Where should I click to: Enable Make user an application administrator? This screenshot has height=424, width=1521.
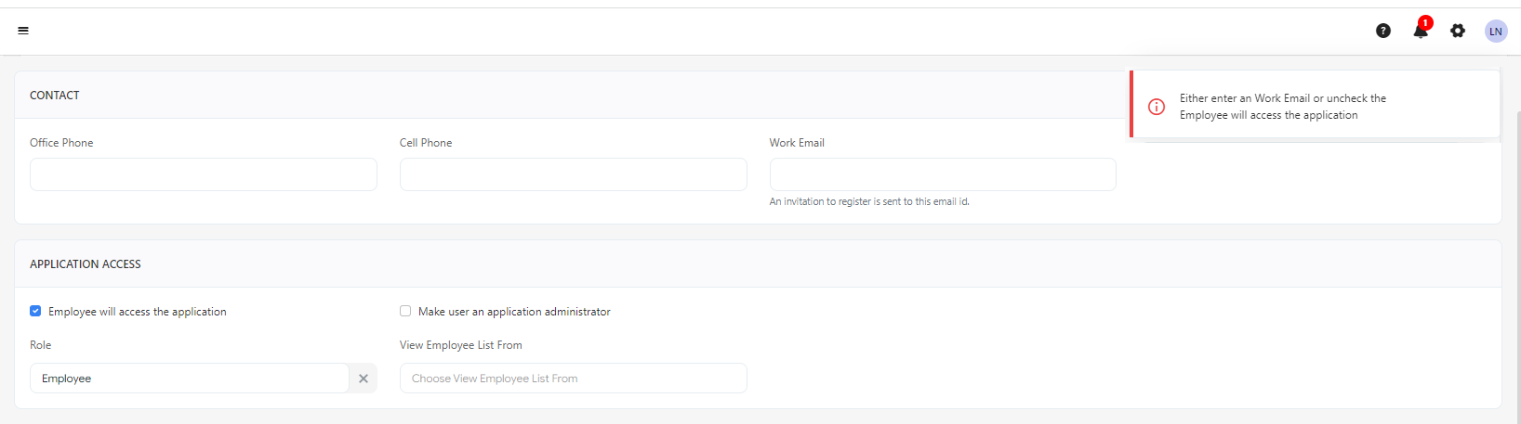click(405, 312)
